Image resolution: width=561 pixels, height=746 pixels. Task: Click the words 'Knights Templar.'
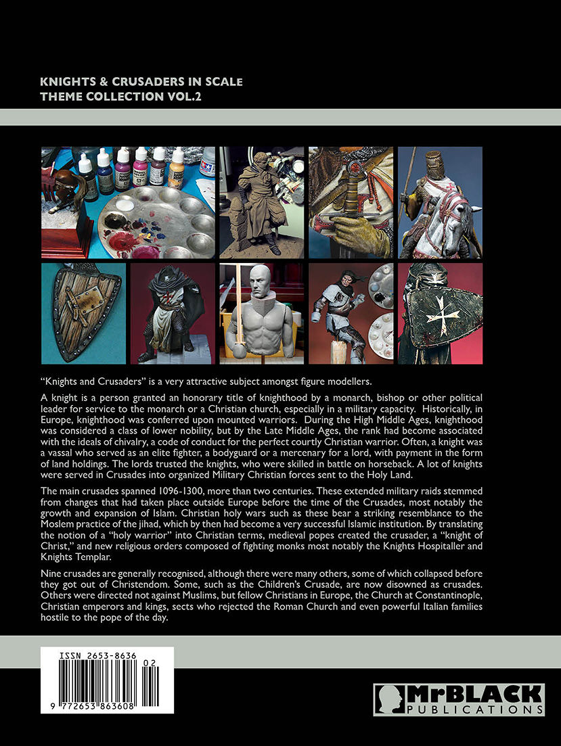pyautogui.click(x=76, y=557)
